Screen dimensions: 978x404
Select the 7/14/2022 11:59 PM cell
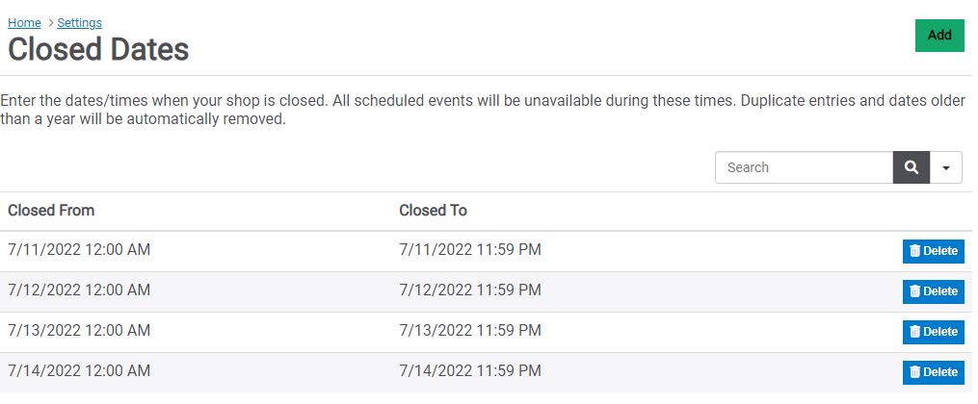coord(470,371)
